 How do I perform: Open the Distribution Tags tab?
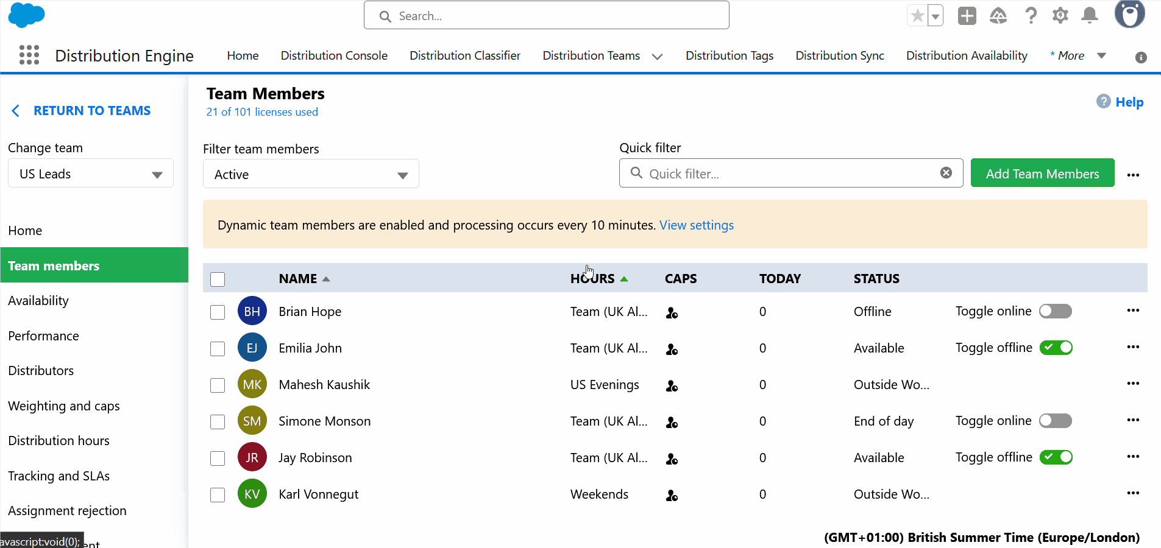[730, 55]
